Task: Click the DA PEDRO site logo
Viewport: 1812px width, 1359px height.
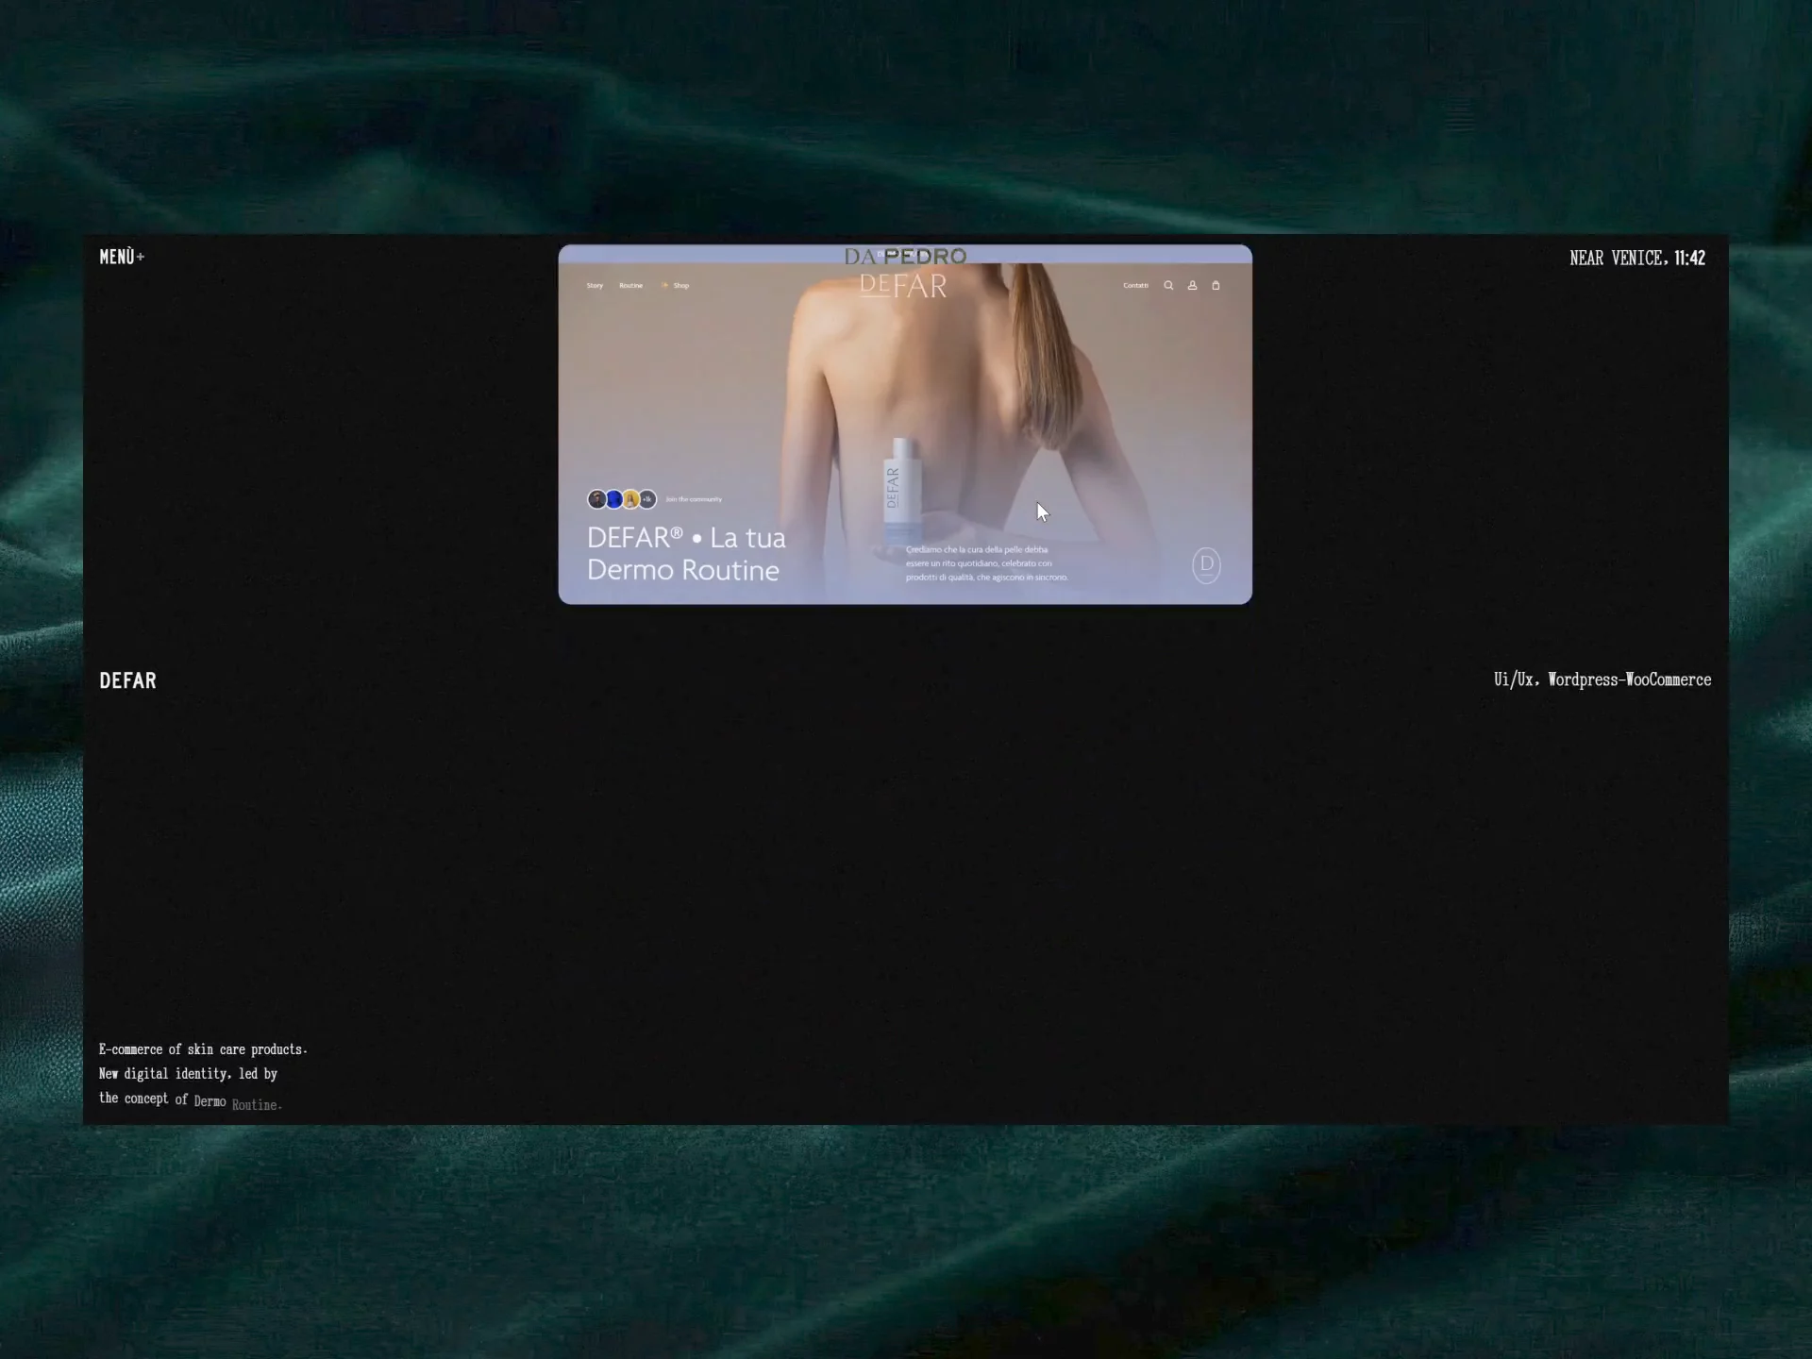Action: click(x=905, y=256)
